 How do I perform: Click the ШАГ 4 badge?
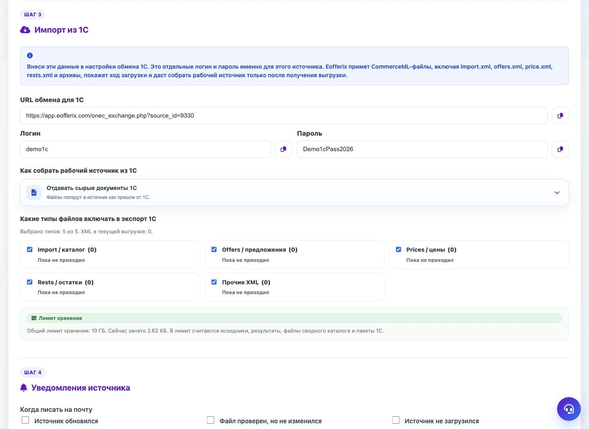pyautogui.click(x=33, y=373)
